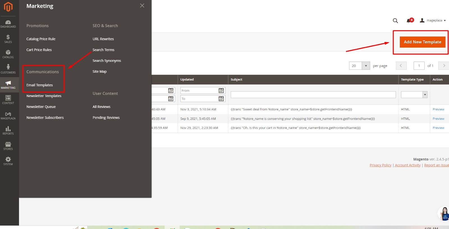
Task: Click the Magento logo icon
Action: pos(8,7)
